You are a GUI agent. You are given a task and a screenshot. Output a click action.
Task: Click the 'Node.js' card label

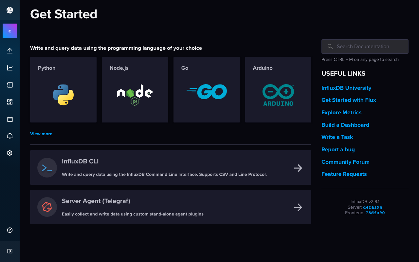click(119, 68)
